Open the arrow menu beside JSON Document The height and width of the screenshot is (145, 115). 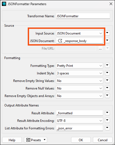click(107, 40)
